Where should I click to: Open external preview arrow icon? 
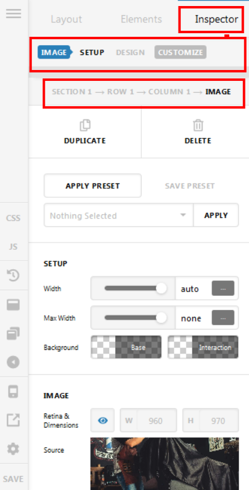13,420
